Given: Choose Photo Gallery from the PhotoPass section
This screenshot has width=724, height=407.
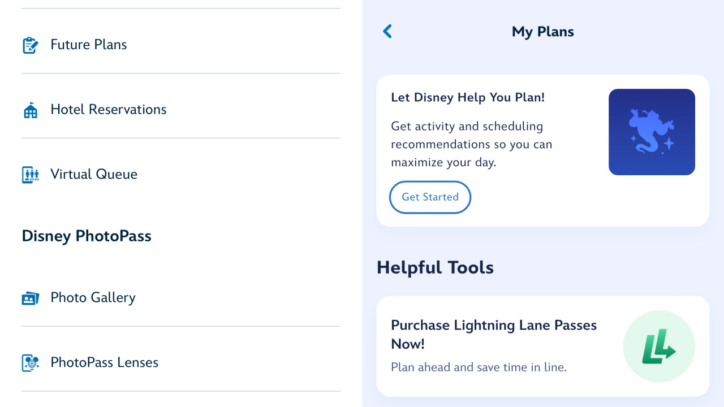Looking at the screenshot, I should tap(93, 298).
